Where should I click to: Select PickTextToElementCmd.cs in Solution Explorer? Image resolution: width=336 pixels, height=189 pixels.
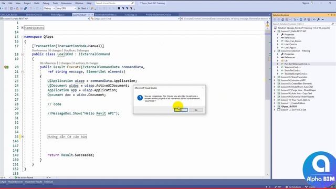297,64
